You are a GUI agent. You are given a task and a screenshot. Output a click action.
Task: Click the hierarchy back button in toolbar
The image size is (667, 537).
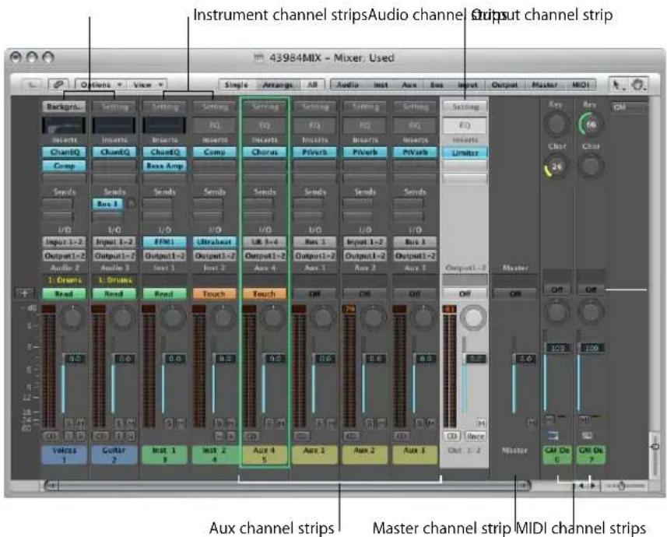(32, 84)
